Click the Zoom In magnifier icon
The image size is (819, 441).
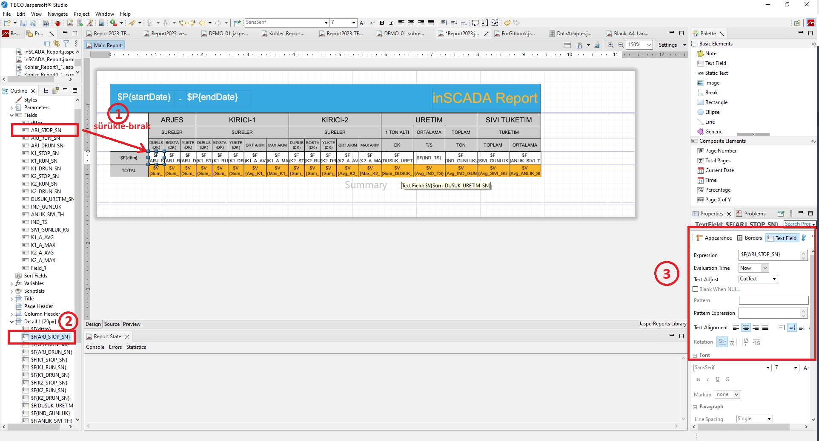610,45
